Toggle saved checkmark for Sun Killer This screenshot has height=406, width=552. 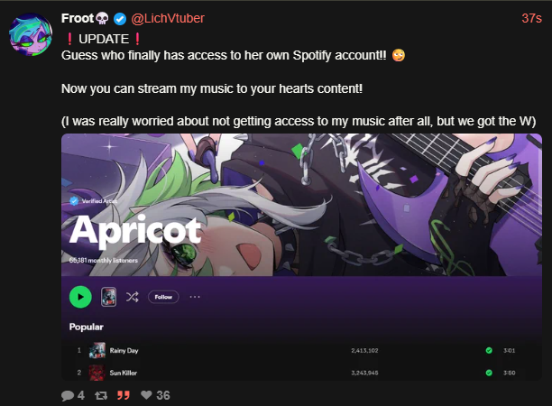click(x=489, y=373)
